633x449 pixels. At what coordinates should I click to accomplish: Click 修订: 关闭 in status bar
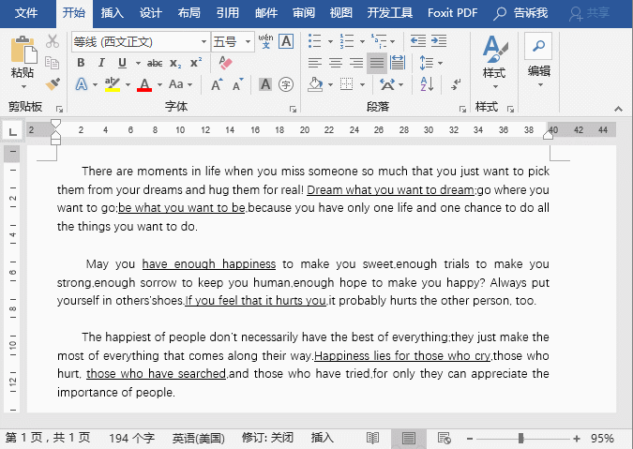click(267, 438)
